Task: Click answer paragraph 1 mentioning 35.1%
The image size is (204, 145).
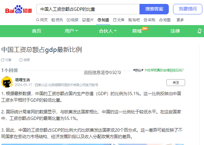Action: pyautogui.click(x=91, y=97)
